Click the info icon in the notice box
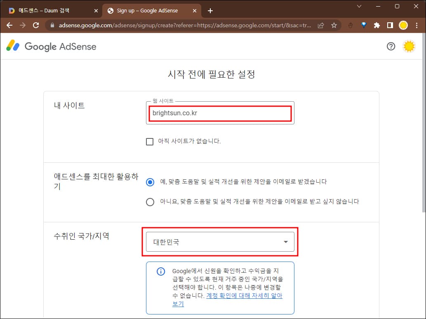Viewport: 426px width, 319px height. pos(161,271)
